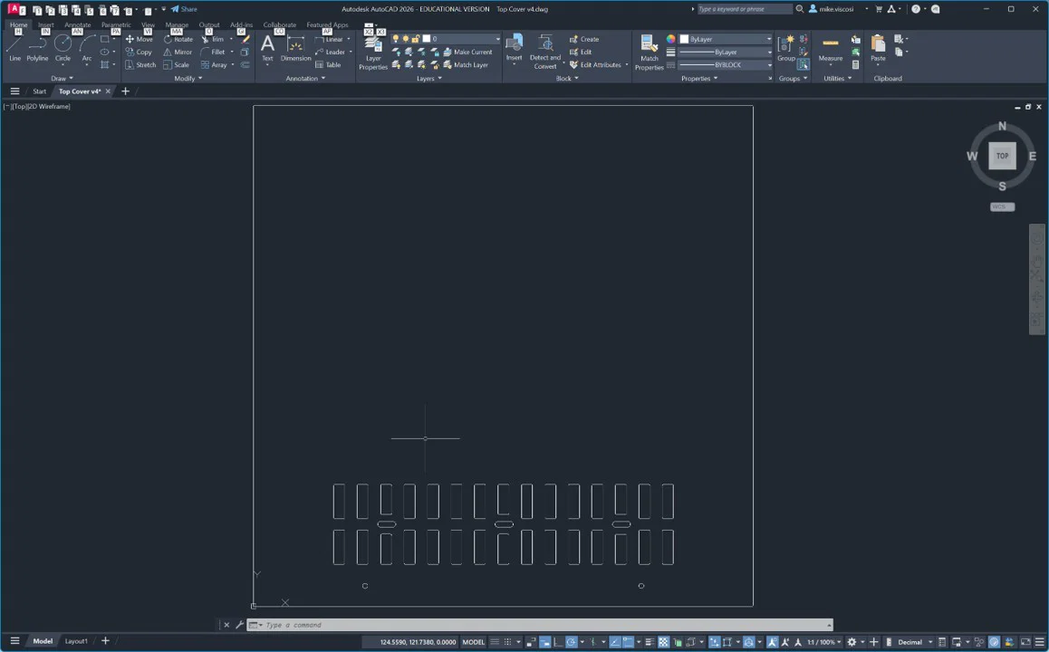Click the Scale tool
This screenshot has width=1049, height=652.
176,65
